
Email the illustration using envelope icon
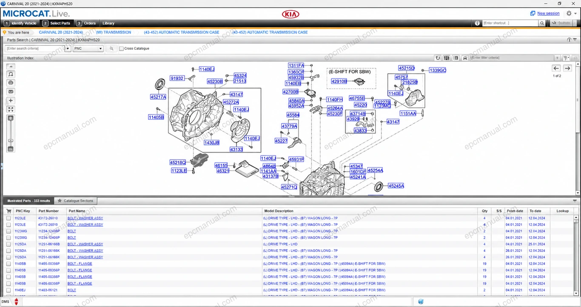click(x=11, y=91)
